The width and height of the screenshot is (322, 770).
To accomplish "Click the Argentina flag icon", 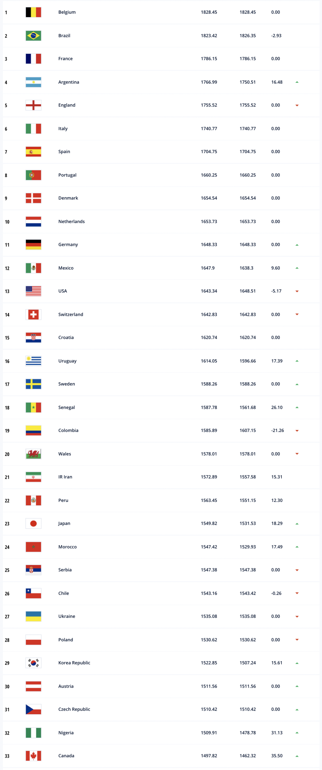I will pos(33,82).
